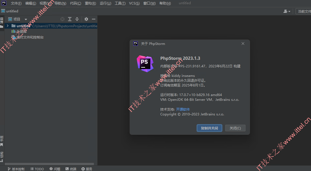Open the 项目 view dropdown arrow
Screen dimensions: 311x171
pos(26,19)
